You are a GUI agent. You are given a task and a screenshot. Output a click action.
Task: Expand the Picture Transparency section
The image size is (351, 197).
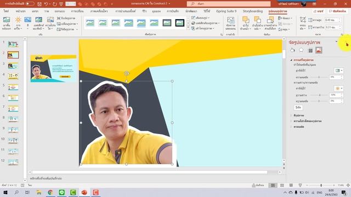point(291,121)
